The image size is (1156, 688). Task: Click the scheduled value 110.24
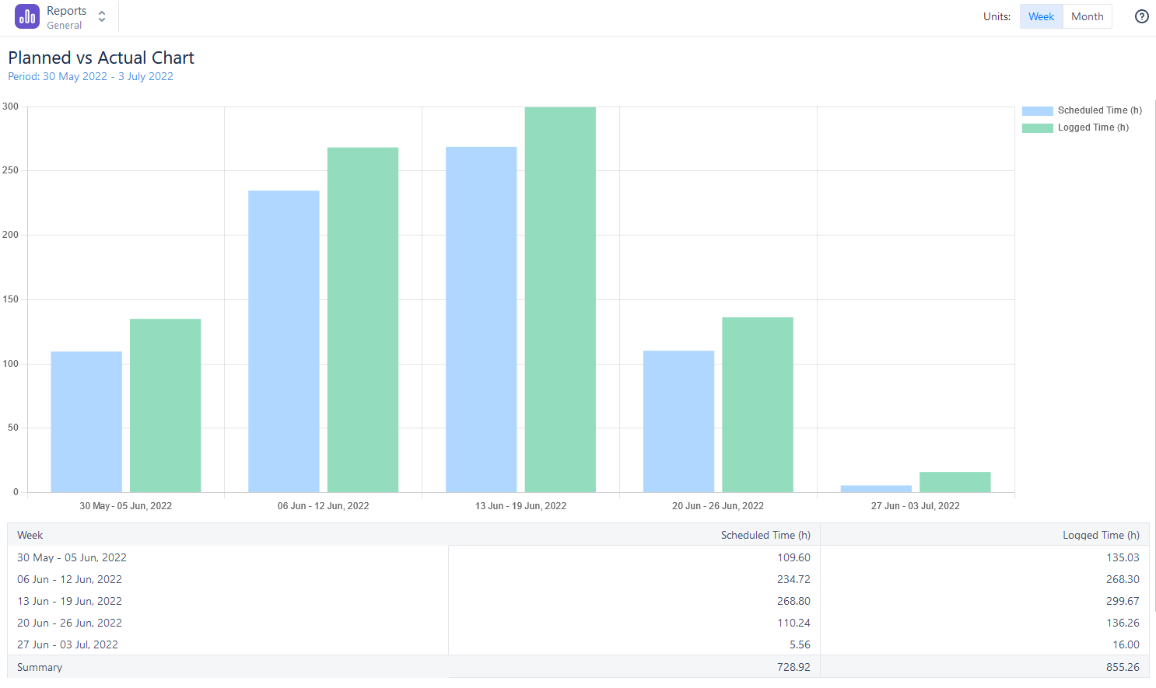coord(793,623)
